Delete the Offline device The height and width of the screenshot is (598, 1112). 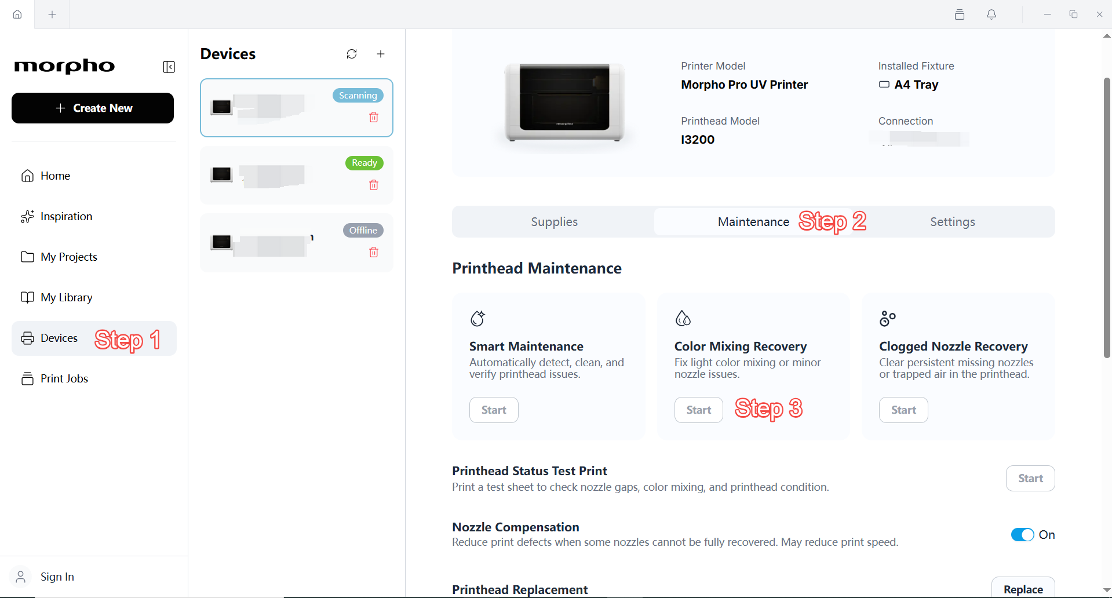click(374, 252)
